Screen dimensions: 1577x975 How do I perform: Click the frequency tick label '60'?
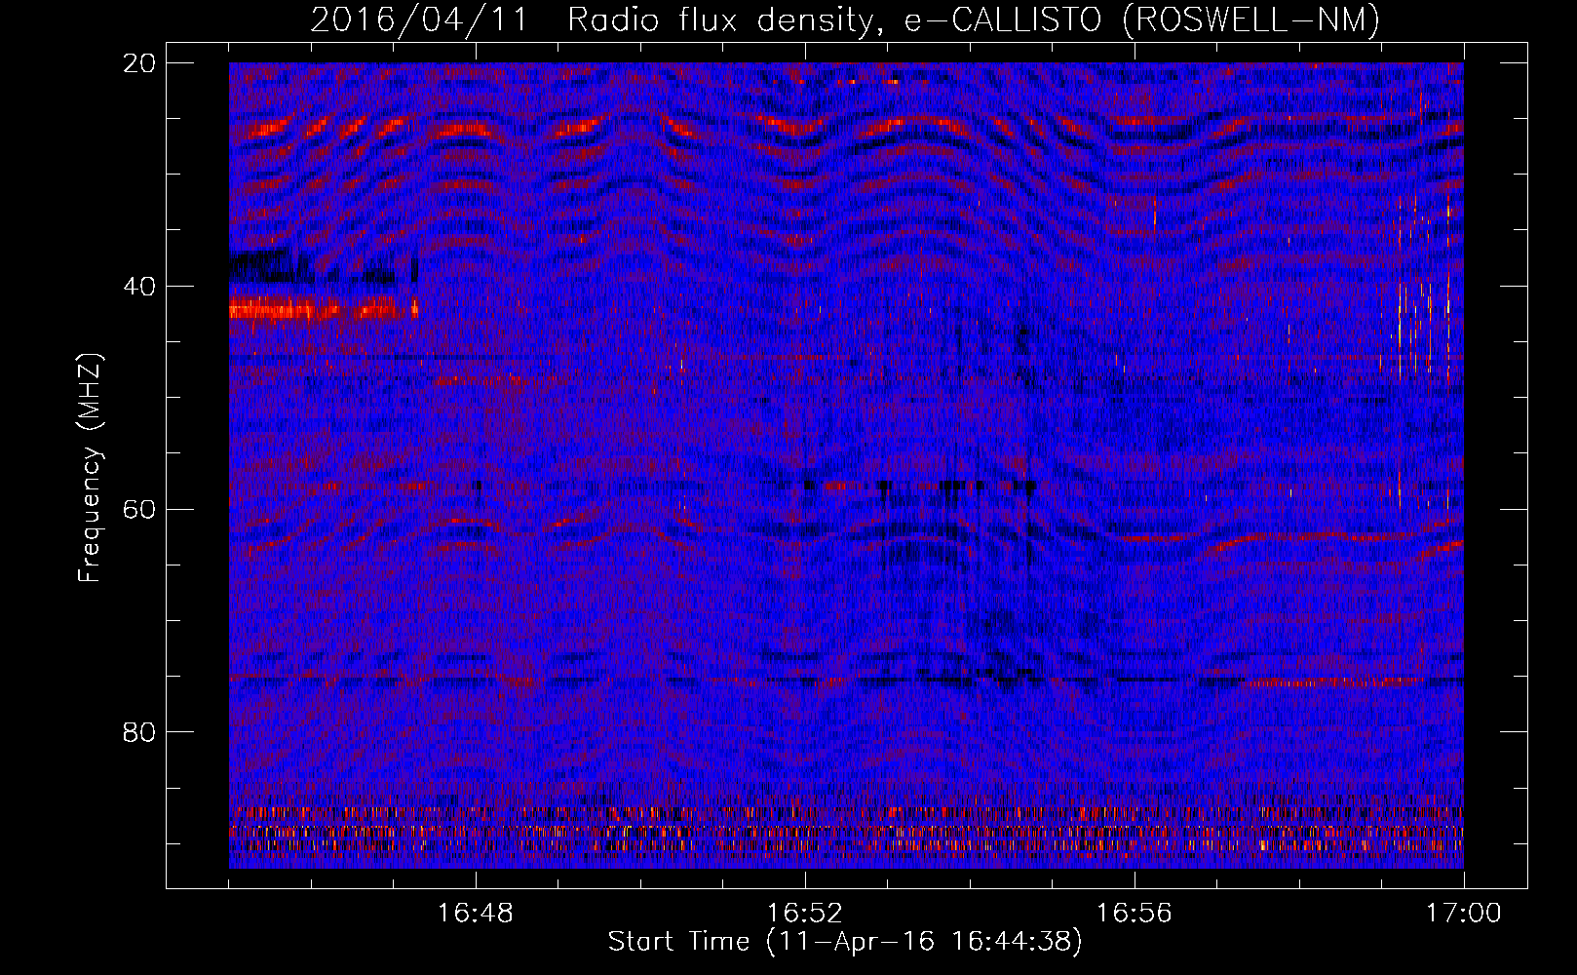point(139,509)
